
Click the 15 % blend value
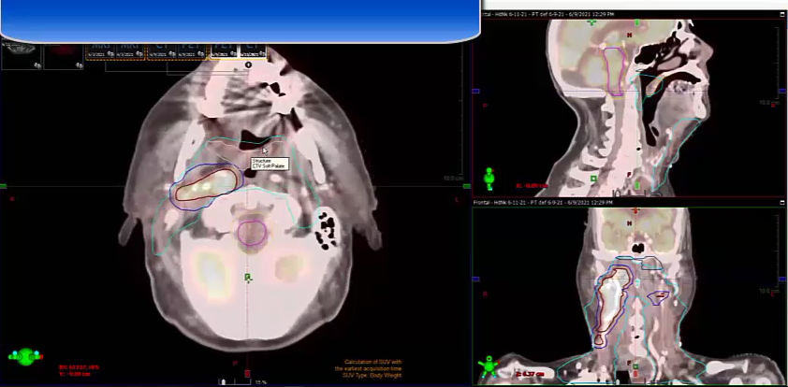(261, 382)
